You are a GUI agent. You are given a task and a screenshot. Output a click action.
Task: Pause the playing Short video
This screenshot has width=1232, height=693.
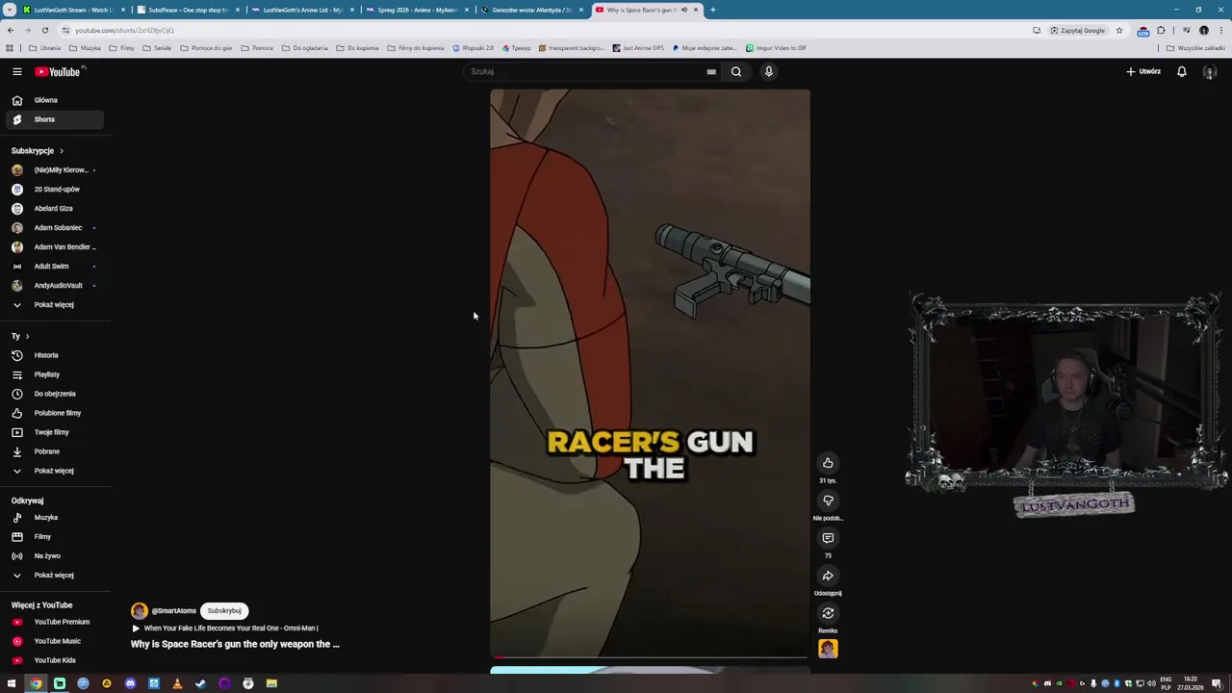650,373
